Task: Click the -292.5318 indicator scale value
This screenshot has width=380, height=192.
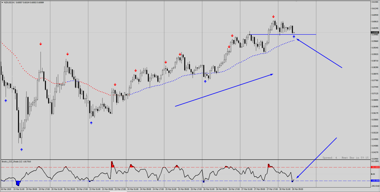Action: point(375,186)
